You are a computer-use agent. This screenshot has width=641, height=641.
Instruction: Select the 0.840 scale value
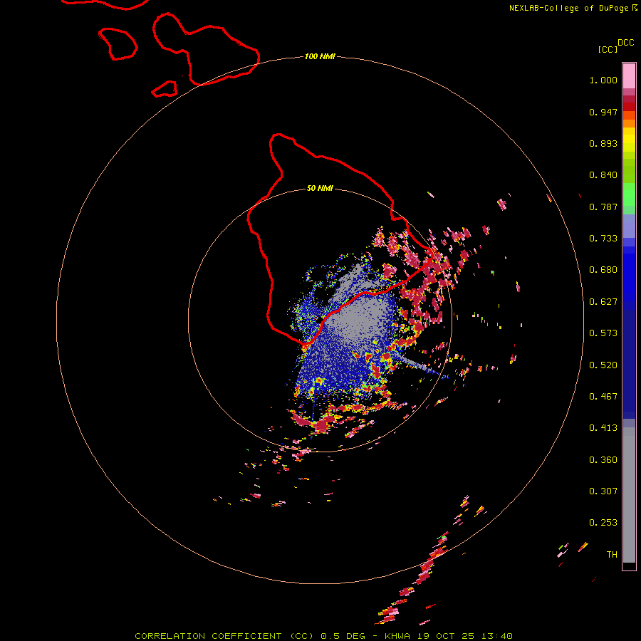pyautogui.click(x=603, y=175)
